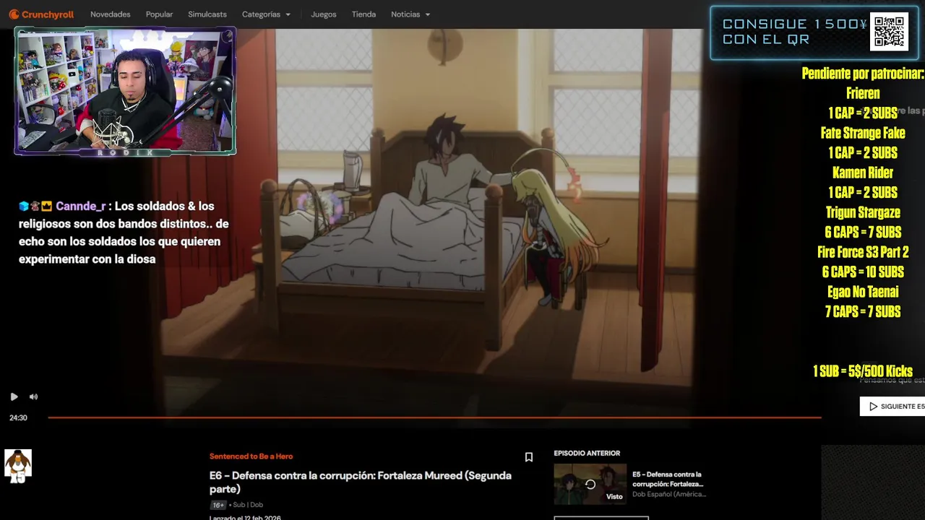Visit the Tienda store link
The width and height of the screenshot is (925, 520).
pos(363,14)
